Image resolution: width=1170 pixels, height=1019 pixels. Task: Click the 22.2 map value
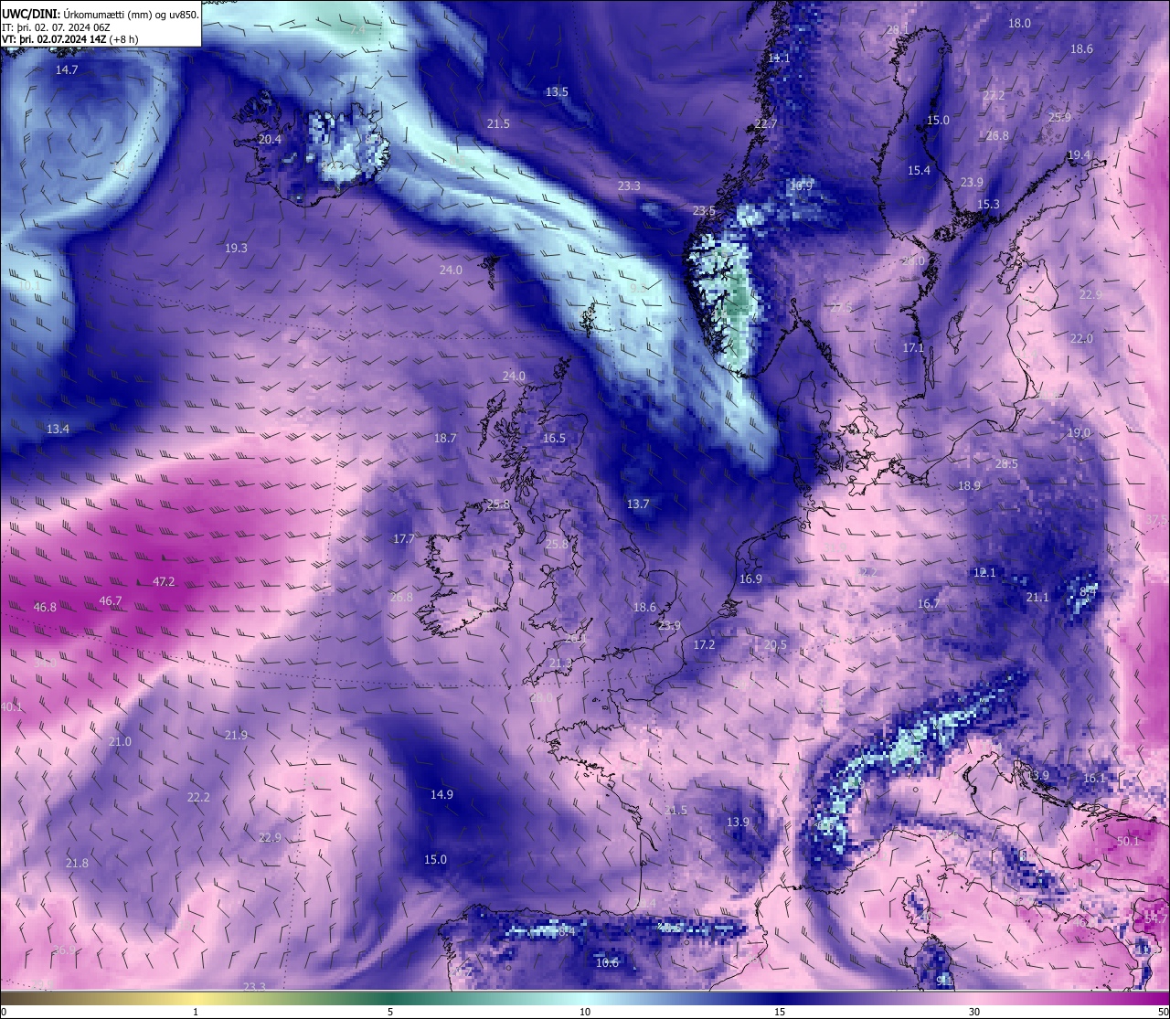[x=198, y=797]
